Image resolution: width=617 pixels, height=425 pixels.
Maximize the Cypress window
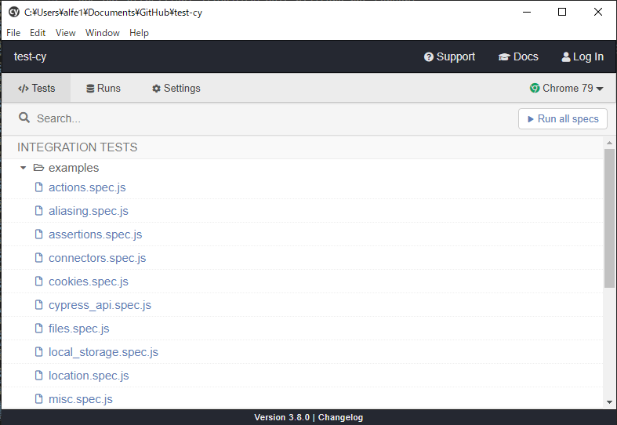(562, 12)
